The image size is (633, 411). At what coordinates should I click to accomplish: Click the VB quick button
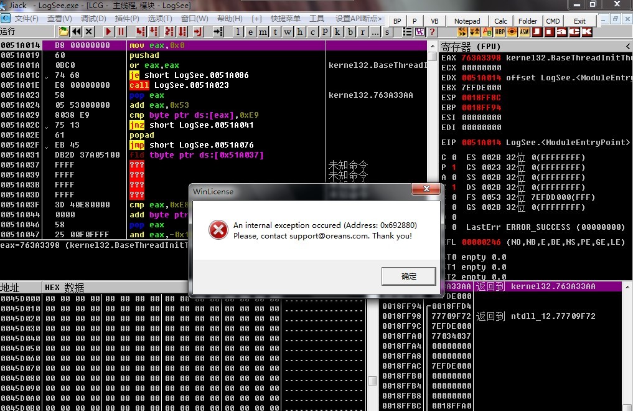[434, 21]
